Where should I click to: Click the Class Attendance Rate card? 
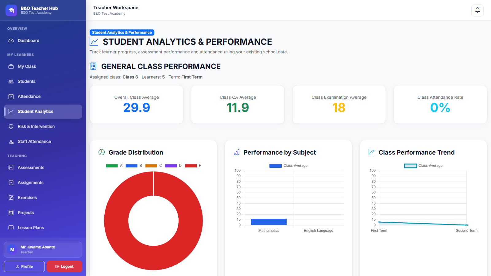click(x=440, y=105)
